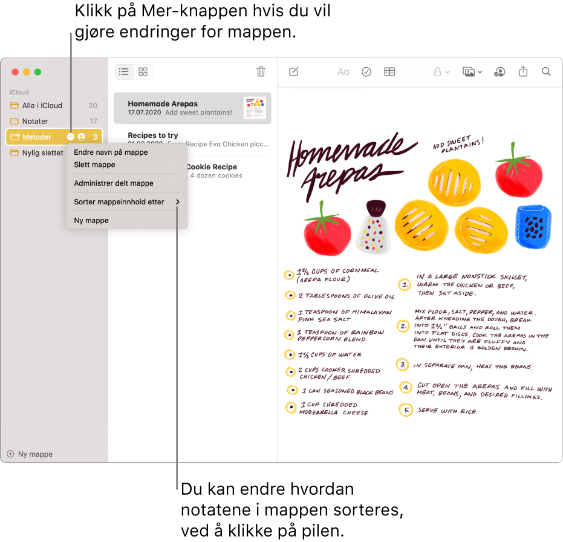
Task: Switch to gallery view
Action: pyautogui.click(x=143, y=71)
